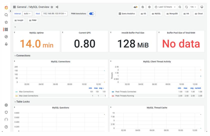Open the 1m refresh interval dropdown
This screenshot has height=136, width=210.
coord(193,7)
